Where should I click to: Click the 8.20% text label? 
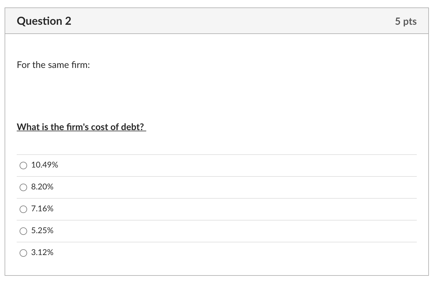click(42, 187)
